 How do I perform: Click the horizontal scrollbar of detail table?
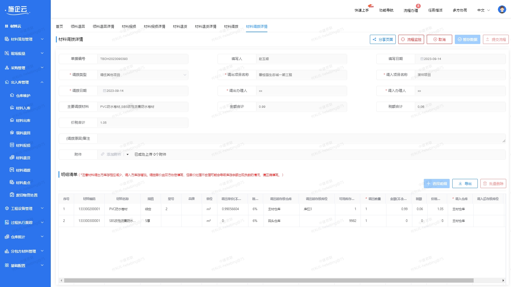tap(269, 281)
